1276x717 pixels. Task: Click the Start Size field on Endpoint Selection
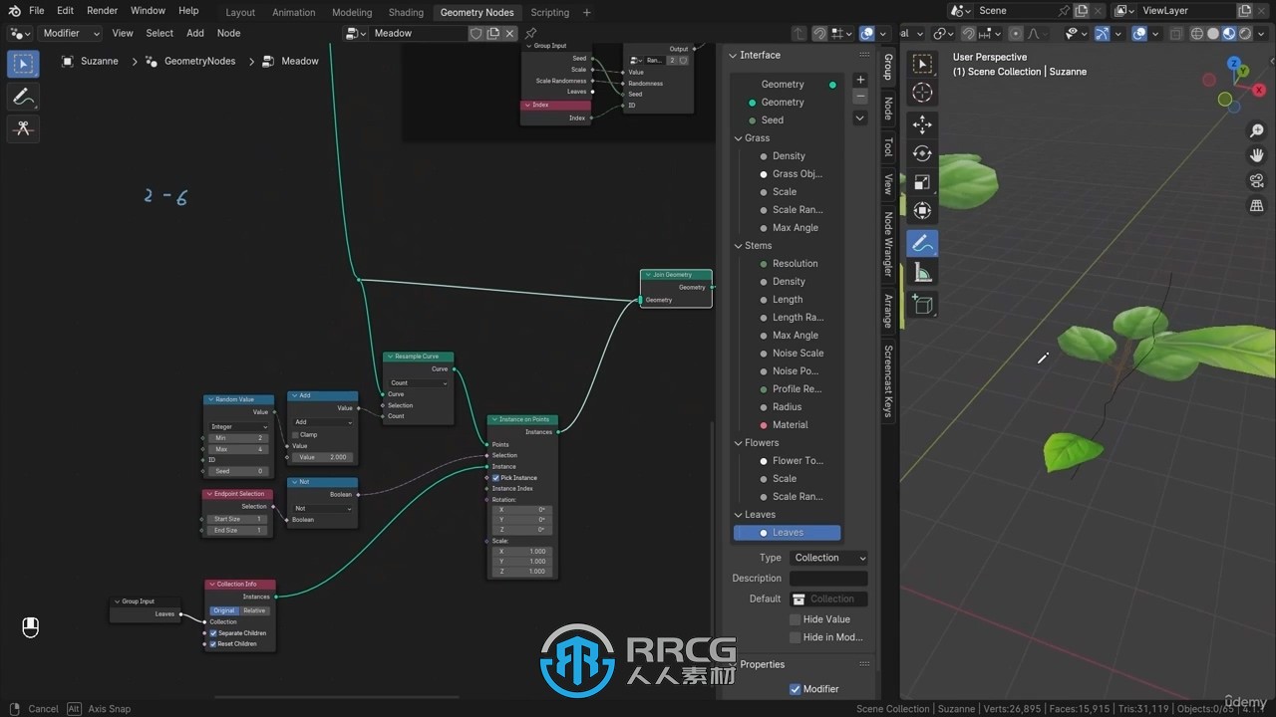click(x=238, y=519)
